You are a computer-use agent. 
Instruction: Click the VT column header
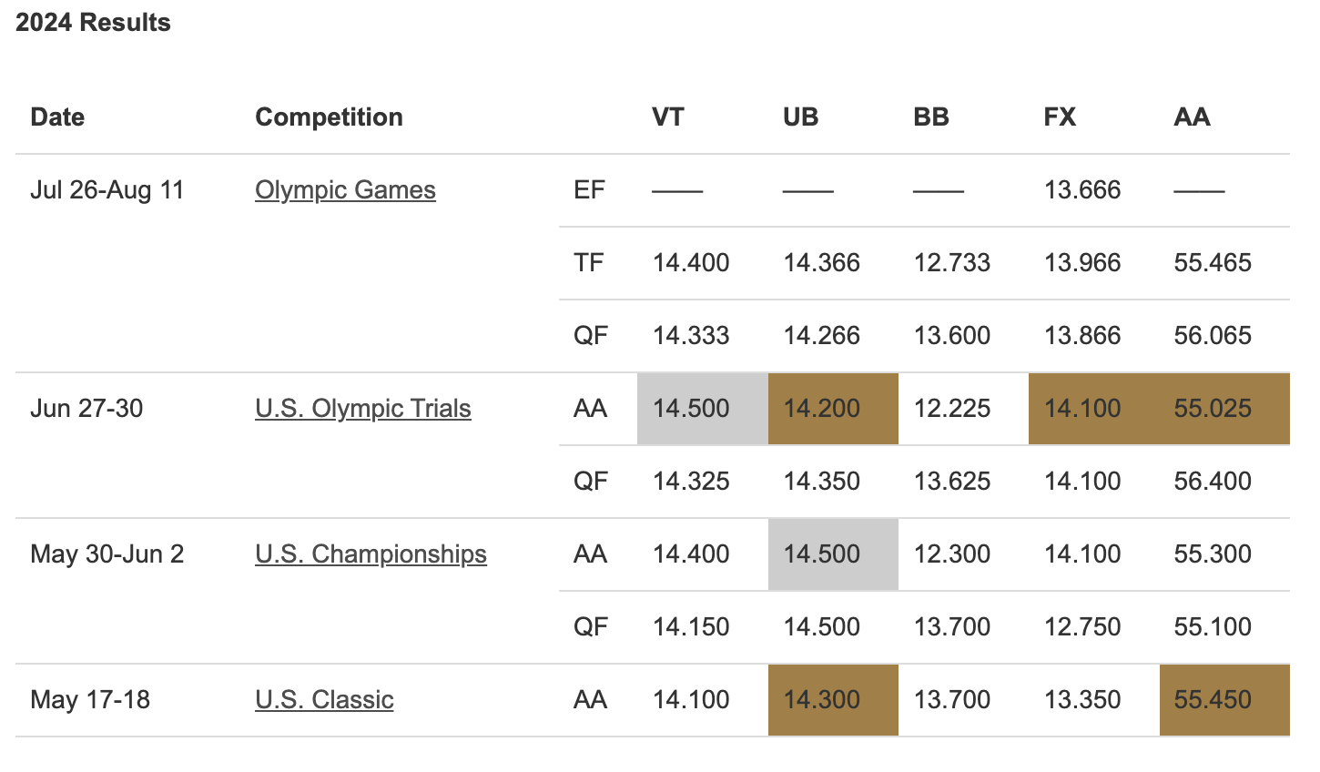667,117
